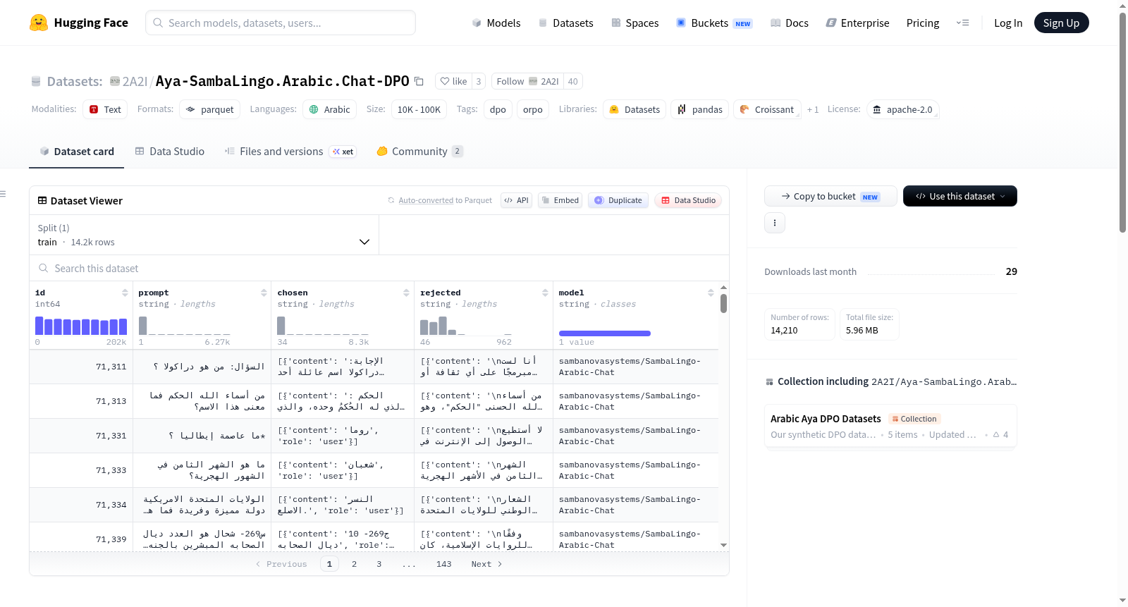Open the 2A2I owner link in title
Viewport: 1128px width, 607px height.
click(135, 81)
